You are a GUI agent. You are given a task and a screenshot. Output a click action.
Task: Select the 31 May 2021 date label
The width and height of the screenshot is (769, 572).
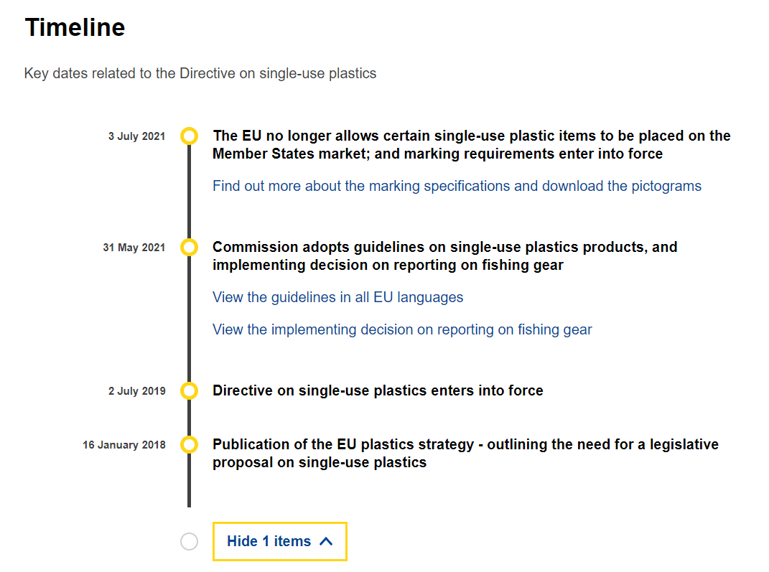[134, 248]
